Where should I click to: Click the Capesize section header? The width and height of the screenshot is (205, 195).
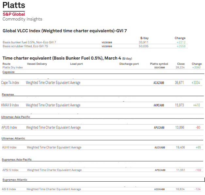point(8,72)
